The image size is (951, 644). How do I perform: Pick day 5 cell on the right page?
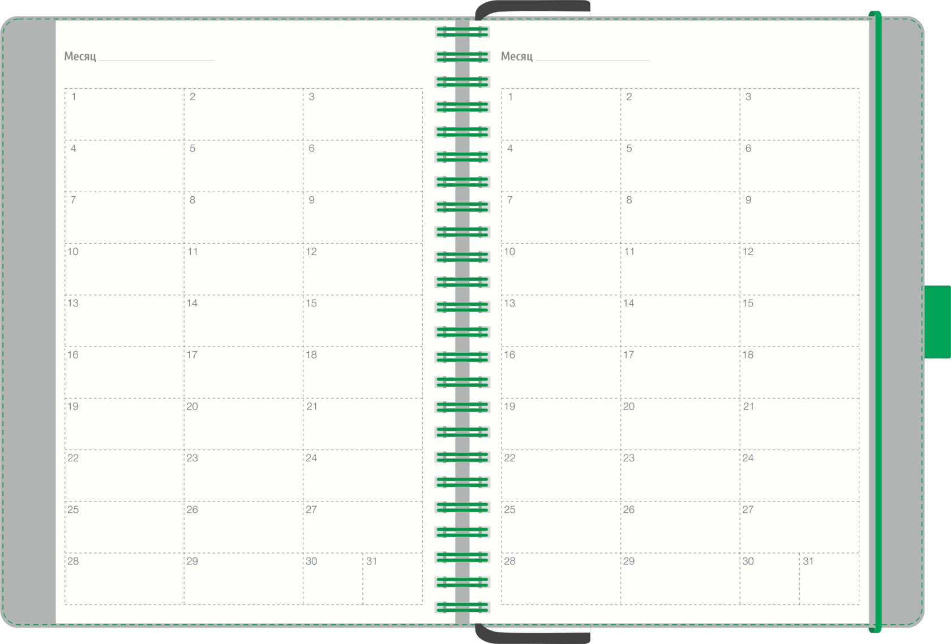point(680,166)
